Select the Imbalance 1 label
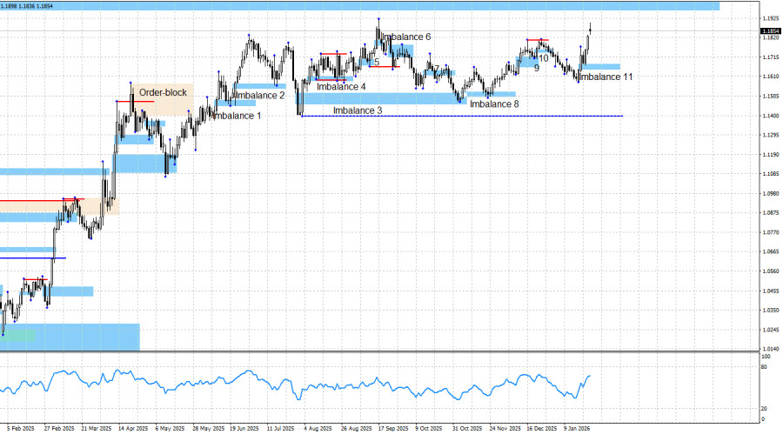The image size is (783, 435). [236, 116]
